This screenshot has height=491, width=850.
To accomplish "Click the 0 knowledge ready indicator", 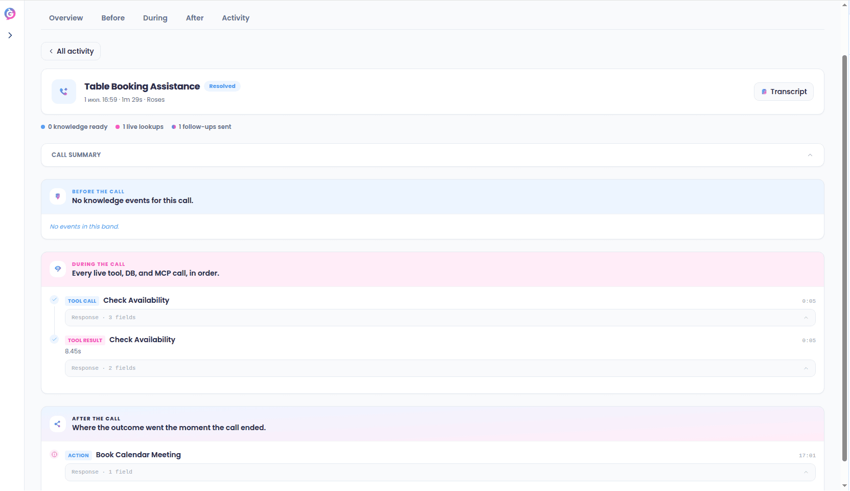I will pyautogui.click(x=75, y=127).
